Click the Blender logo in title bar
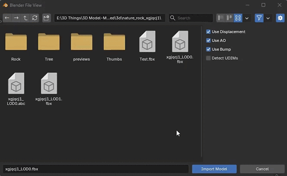The width and height of the screenshot is (287, 176). [x=5, y=5]
